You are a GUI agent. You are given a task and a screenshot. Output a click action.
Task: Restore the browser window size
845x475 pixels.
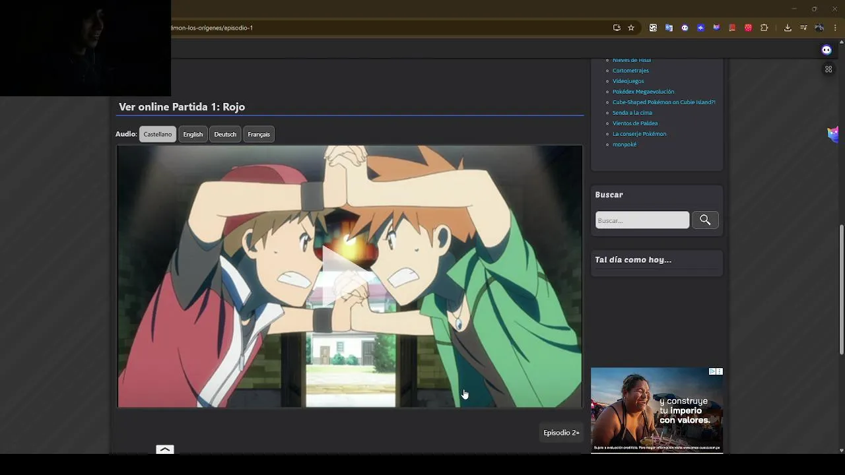(814, 9)
